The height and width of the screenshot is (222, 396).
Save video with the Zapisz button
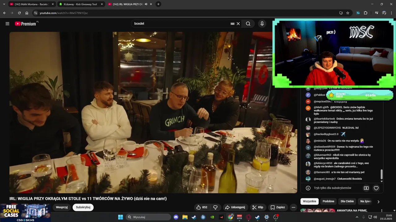pyautogui.click(x=278, y=207)
